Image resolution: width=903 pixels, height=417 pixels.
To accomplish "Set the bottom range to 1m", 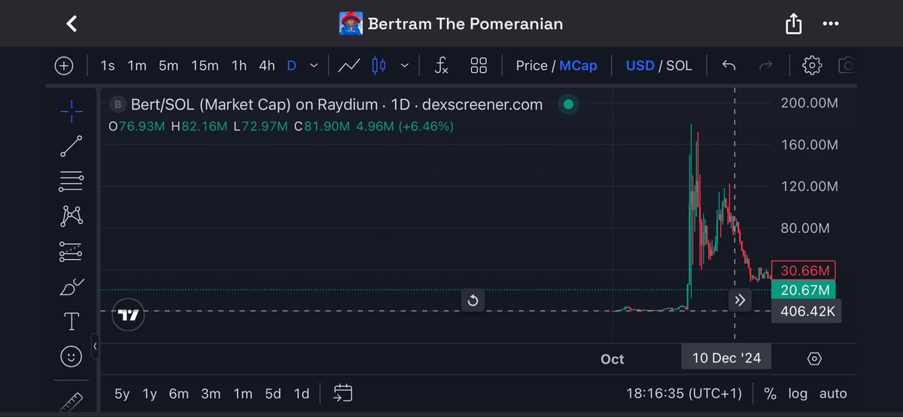I will (x=243, y=394).
